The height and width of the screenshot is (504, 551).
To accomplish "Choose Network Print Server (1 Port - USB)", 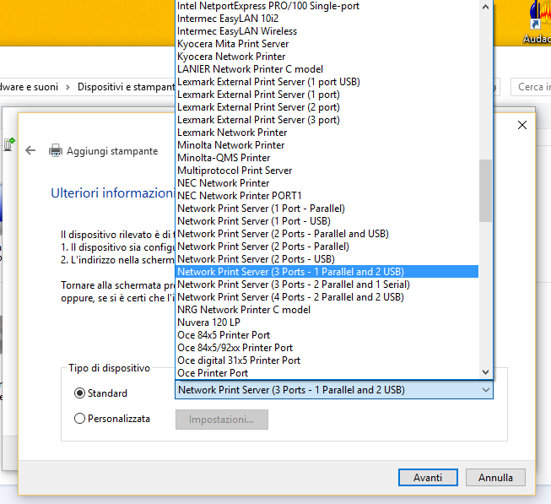I will pos(327,221).
